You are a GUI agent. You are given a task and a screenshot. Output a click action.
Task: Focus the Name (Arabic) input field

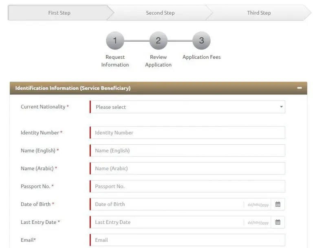click(x=187, y=168)
